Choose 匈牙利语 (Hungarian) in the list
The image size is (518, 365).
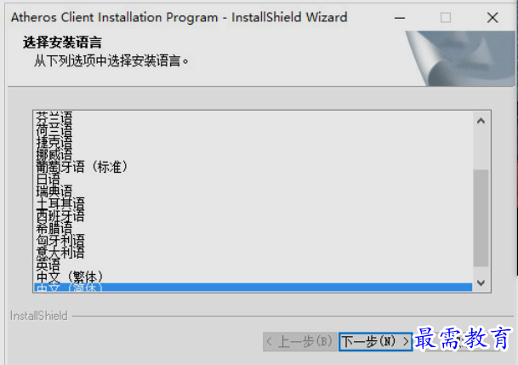pos(253,241)
